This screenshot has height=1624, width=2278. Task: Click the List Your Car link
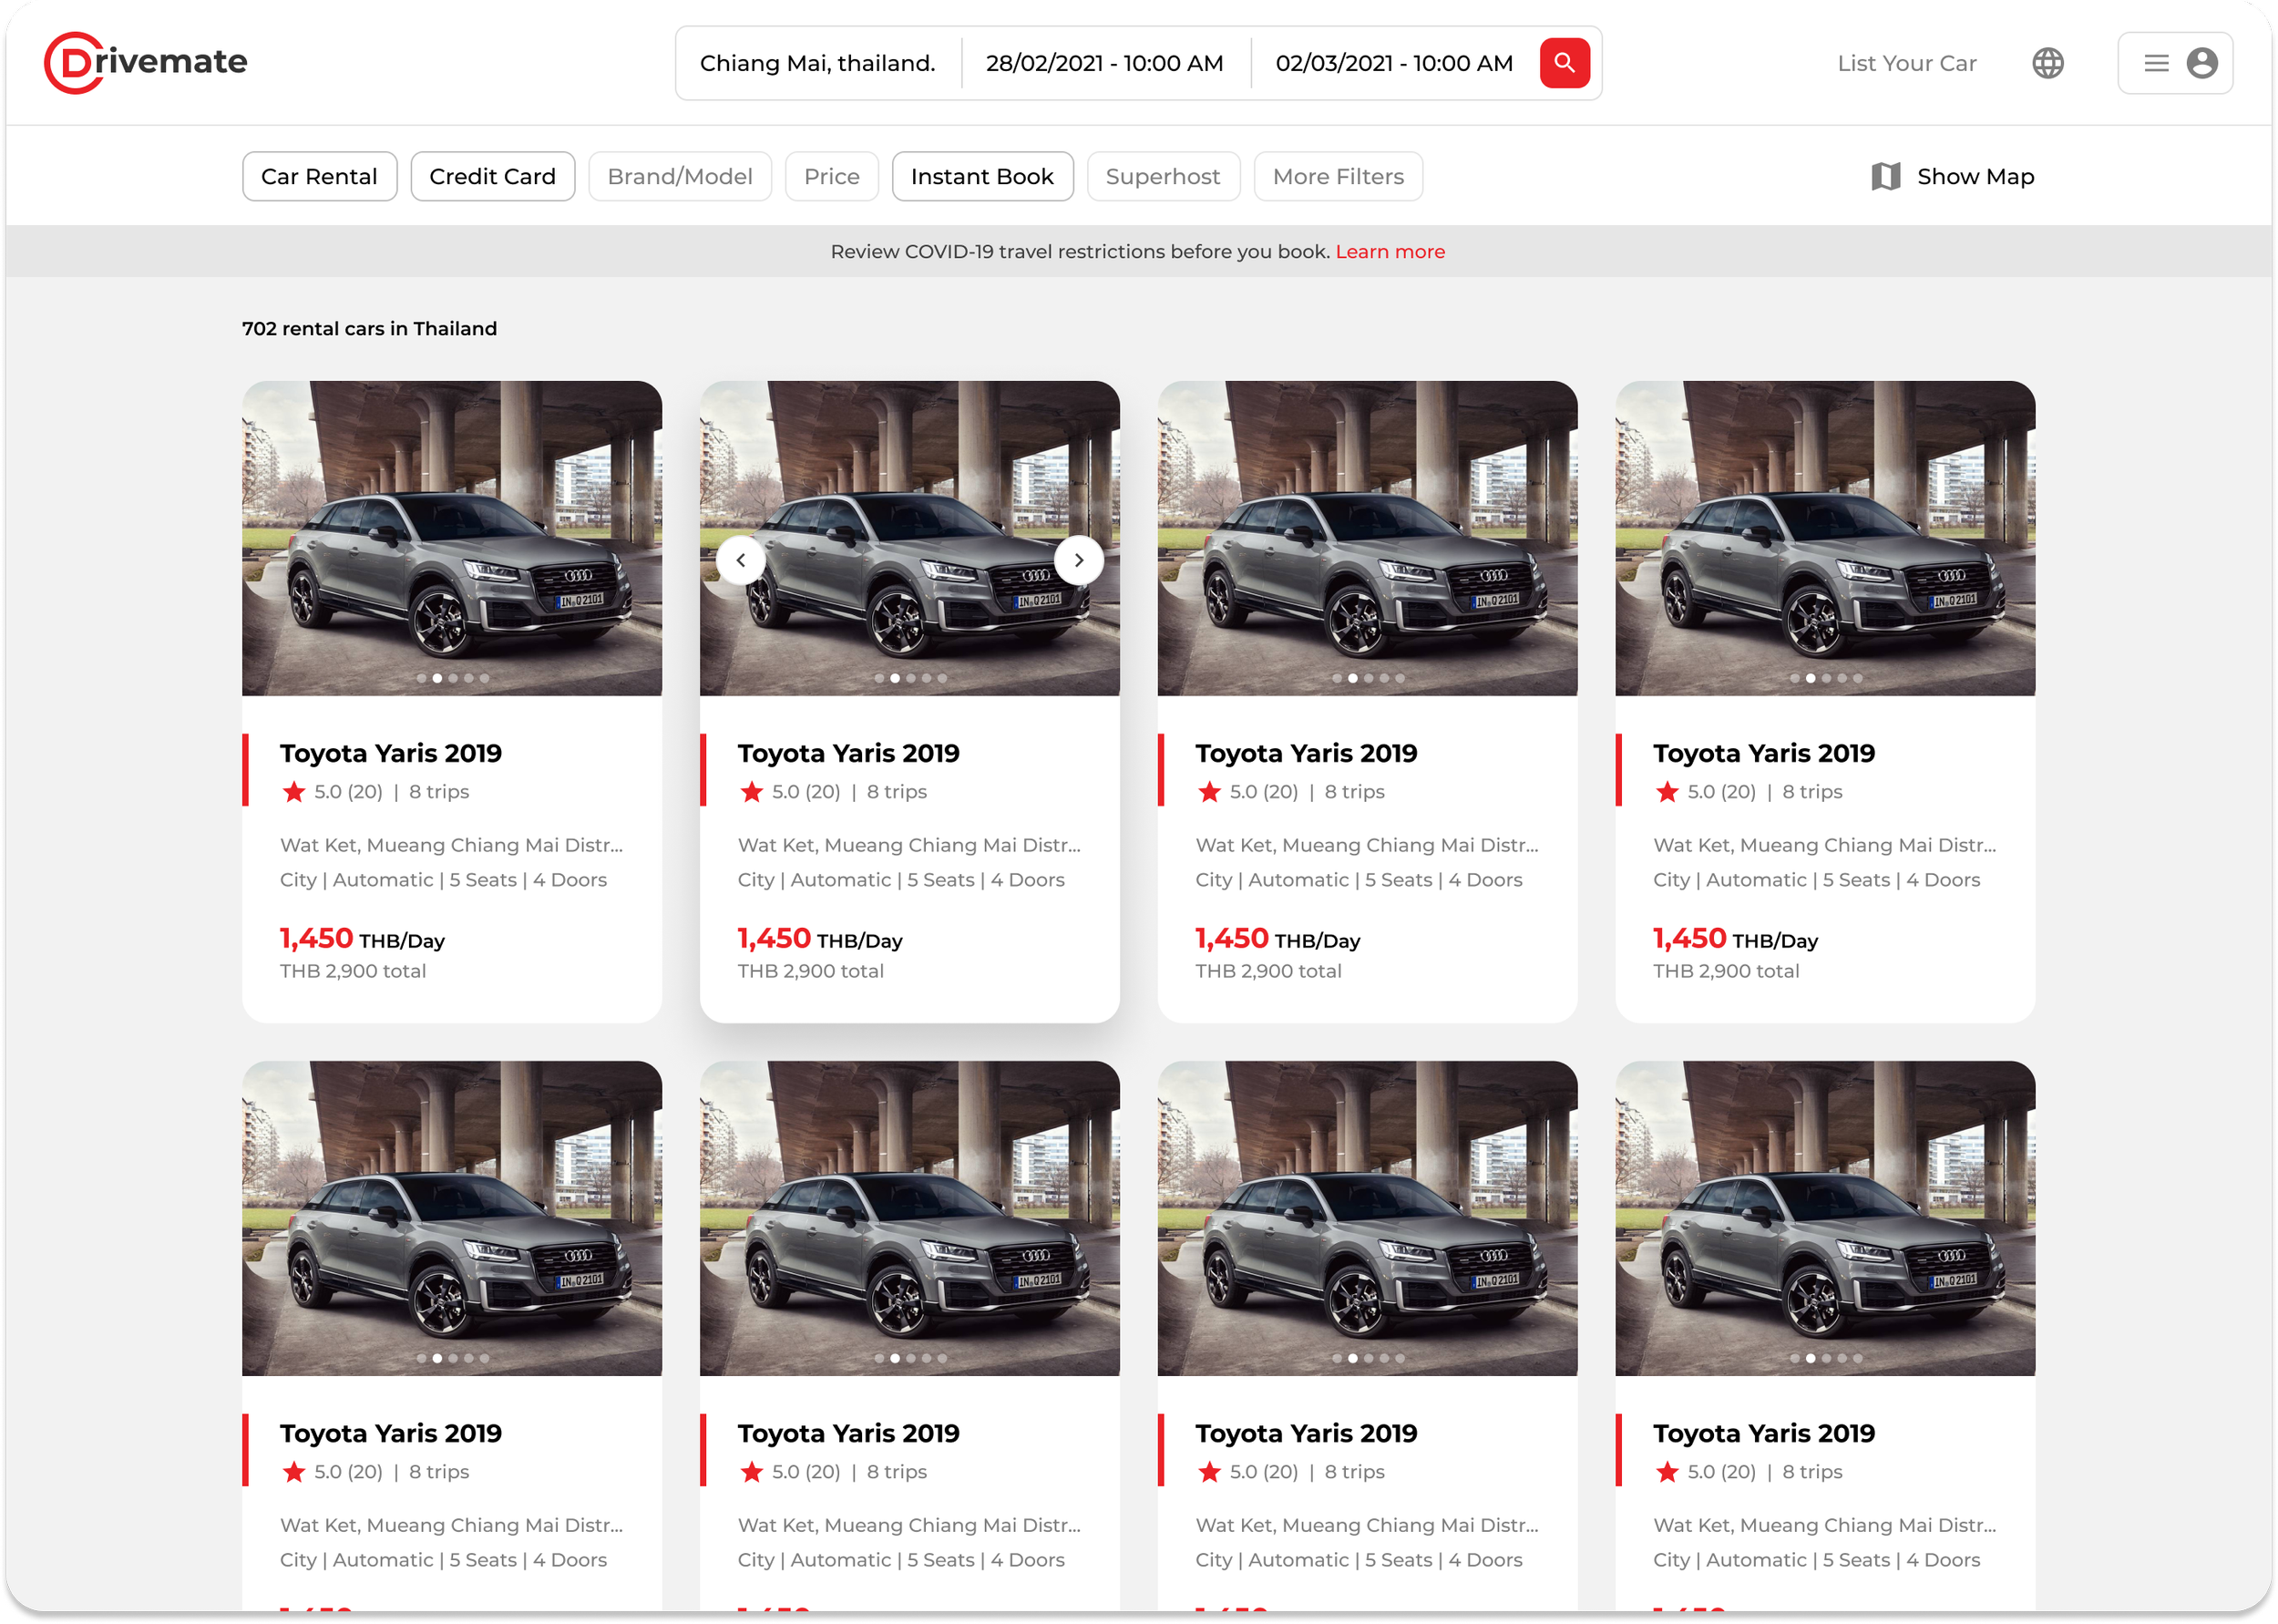pos(1906,63)
